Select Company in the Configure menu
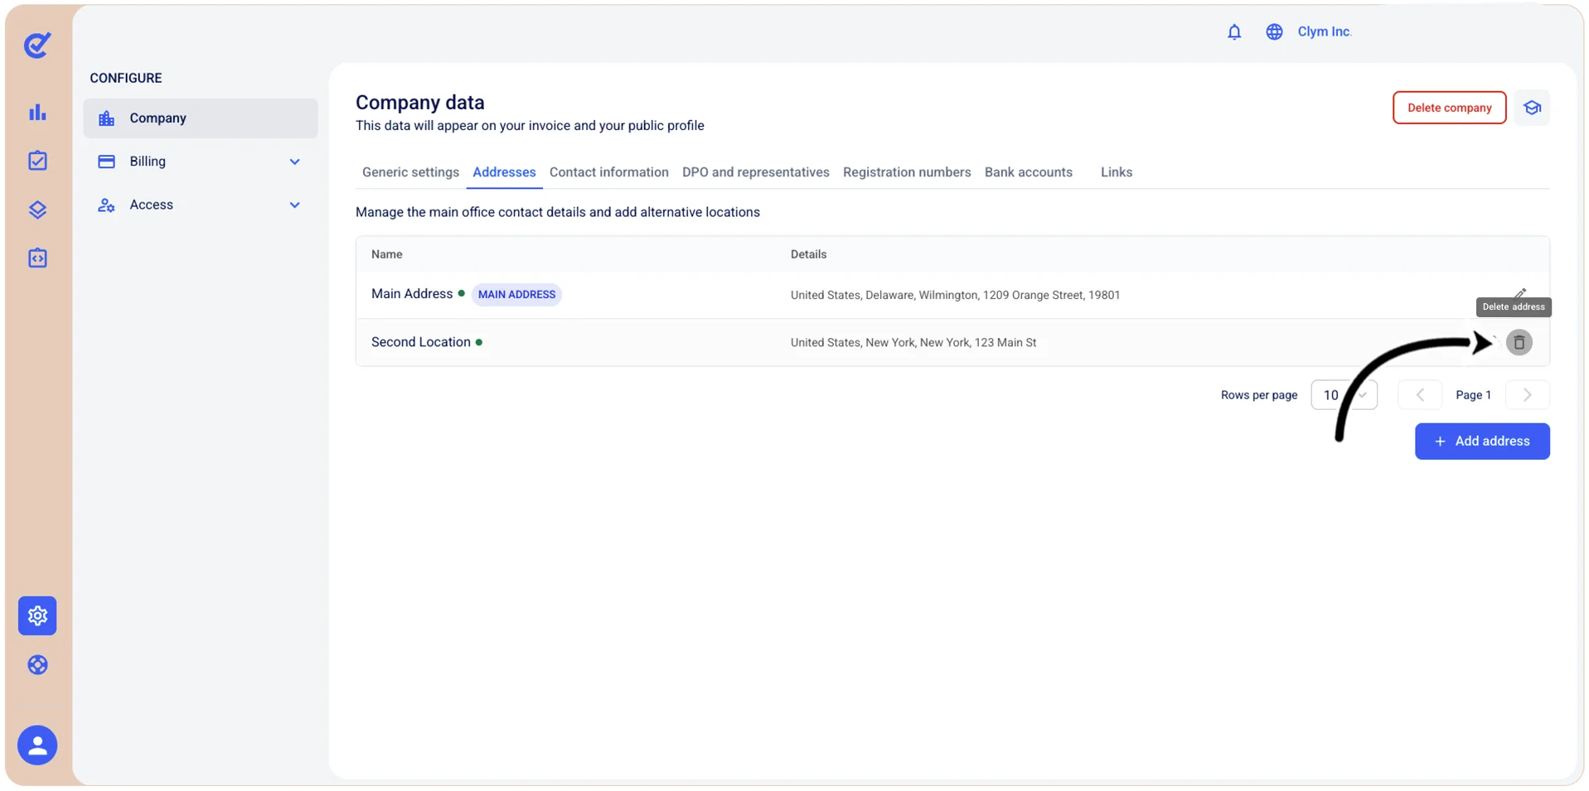1589x791 pixels. (201, 118)
